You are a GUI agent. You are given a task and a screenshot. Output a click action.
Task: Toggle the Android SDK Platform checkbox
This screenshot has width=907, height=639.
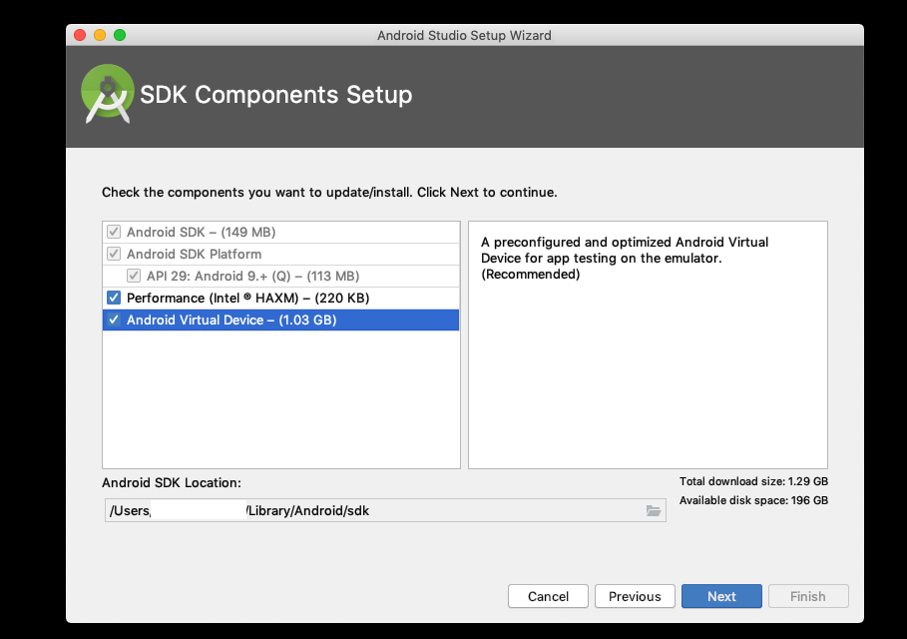coord(114,254)
